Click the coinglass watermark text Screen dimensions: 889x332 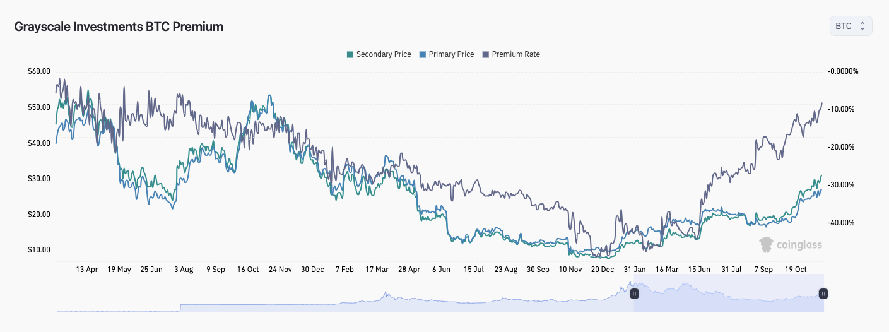click(x=799, y=245)
